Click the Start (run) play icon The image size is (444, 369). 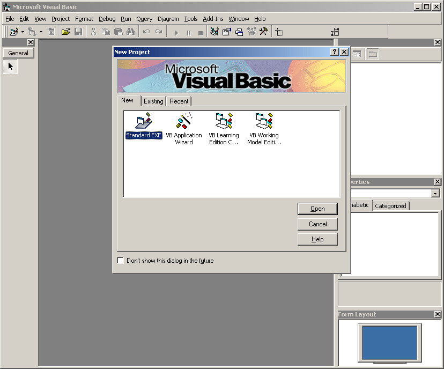click(x=176, y=33)
